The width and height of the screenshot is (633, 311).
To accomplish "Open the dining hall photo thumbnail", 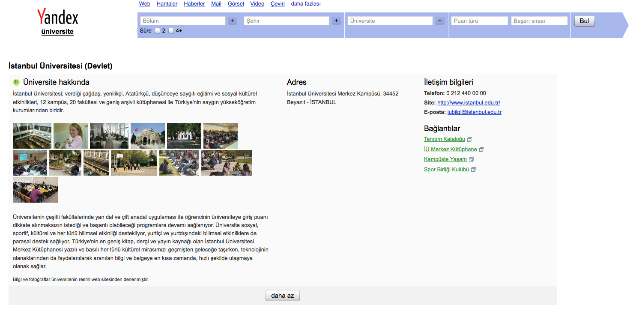I will click(109, 136).
